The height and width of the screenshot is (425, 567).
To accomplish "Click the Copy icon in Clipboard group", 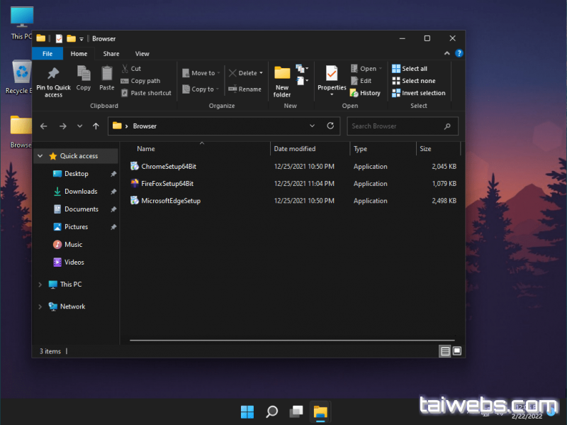I will point(84,74).
